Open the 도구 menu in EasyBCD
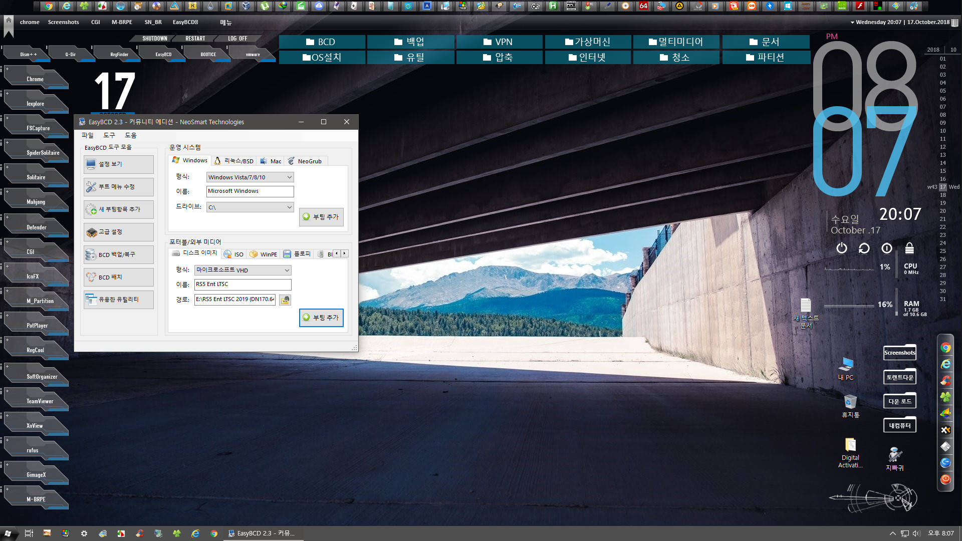Screen dimensions: 962x541 pyautogui.click(x=109, y=135)
